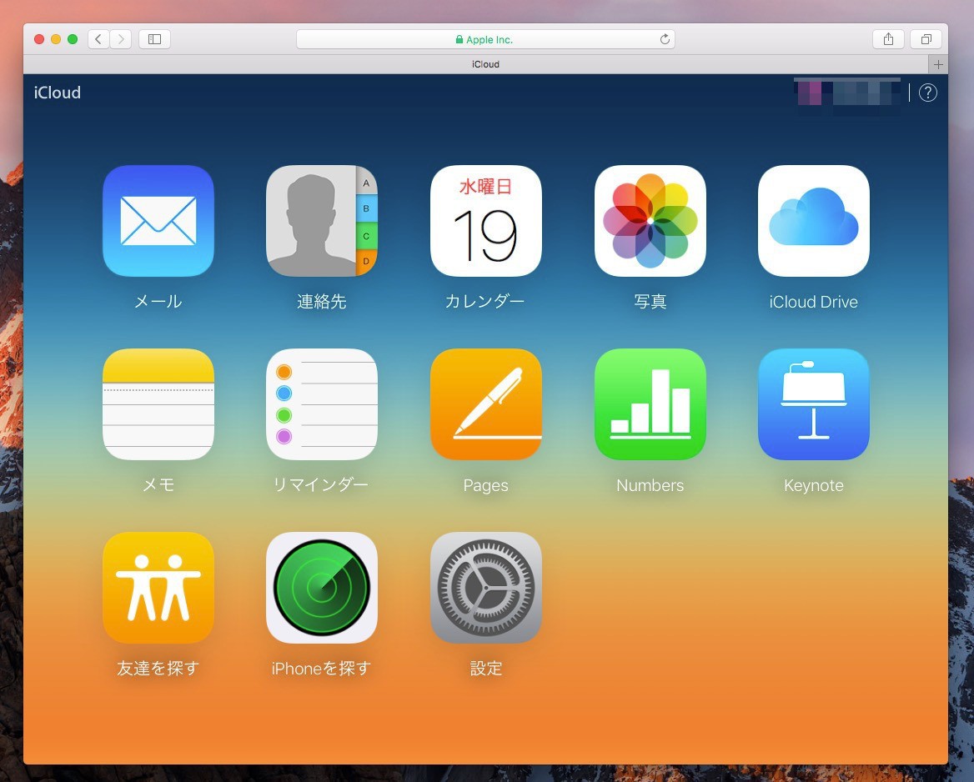The image size is (974, 782).
Task: Open the Mail (メール) app icon
Action: (x=158, y=221)
